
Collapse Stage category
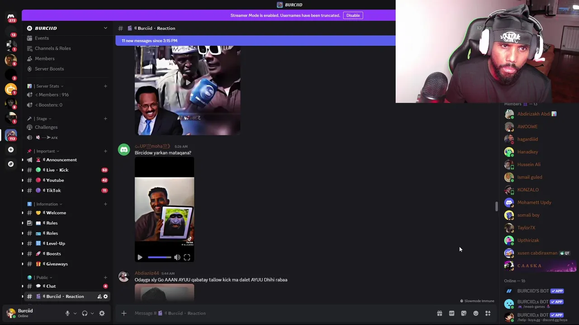tap(41, 119)
